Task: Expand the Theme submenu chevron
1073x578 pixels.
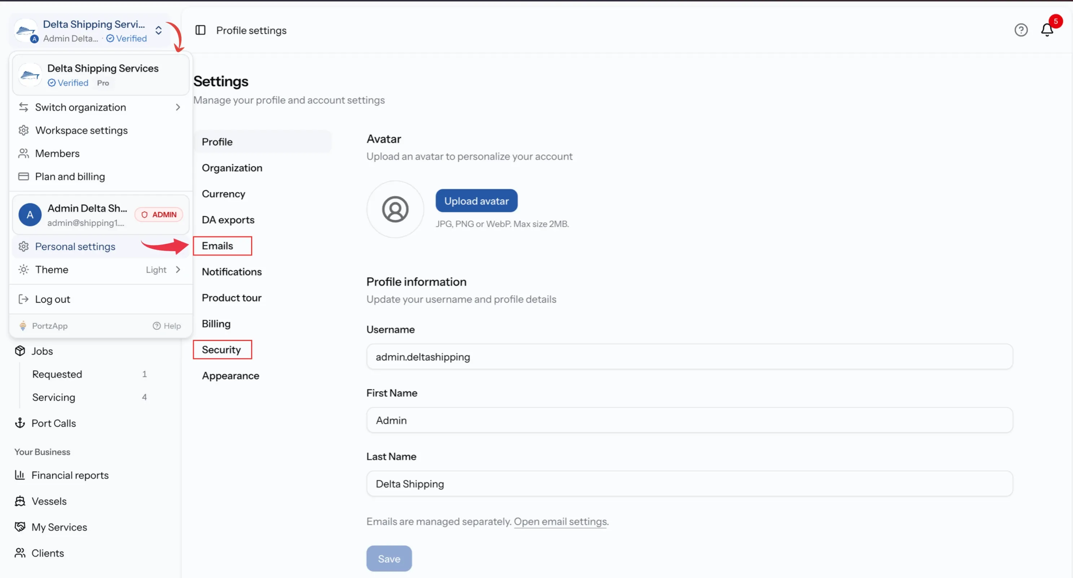Action: point(178,270)
